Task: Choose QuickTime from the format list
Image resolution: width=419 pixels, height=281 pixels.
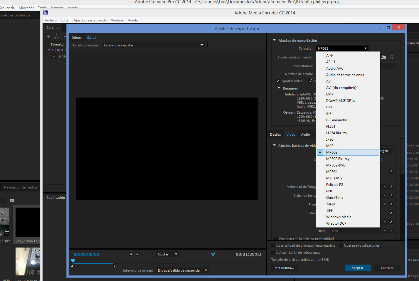Action: [348, 198]
